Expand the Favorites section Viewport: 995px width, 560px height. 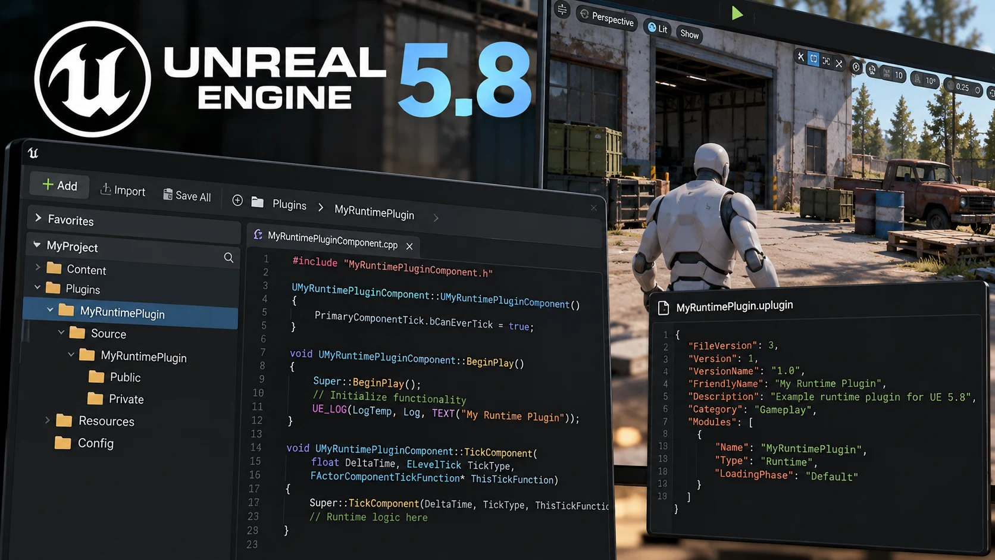(38, 218)
